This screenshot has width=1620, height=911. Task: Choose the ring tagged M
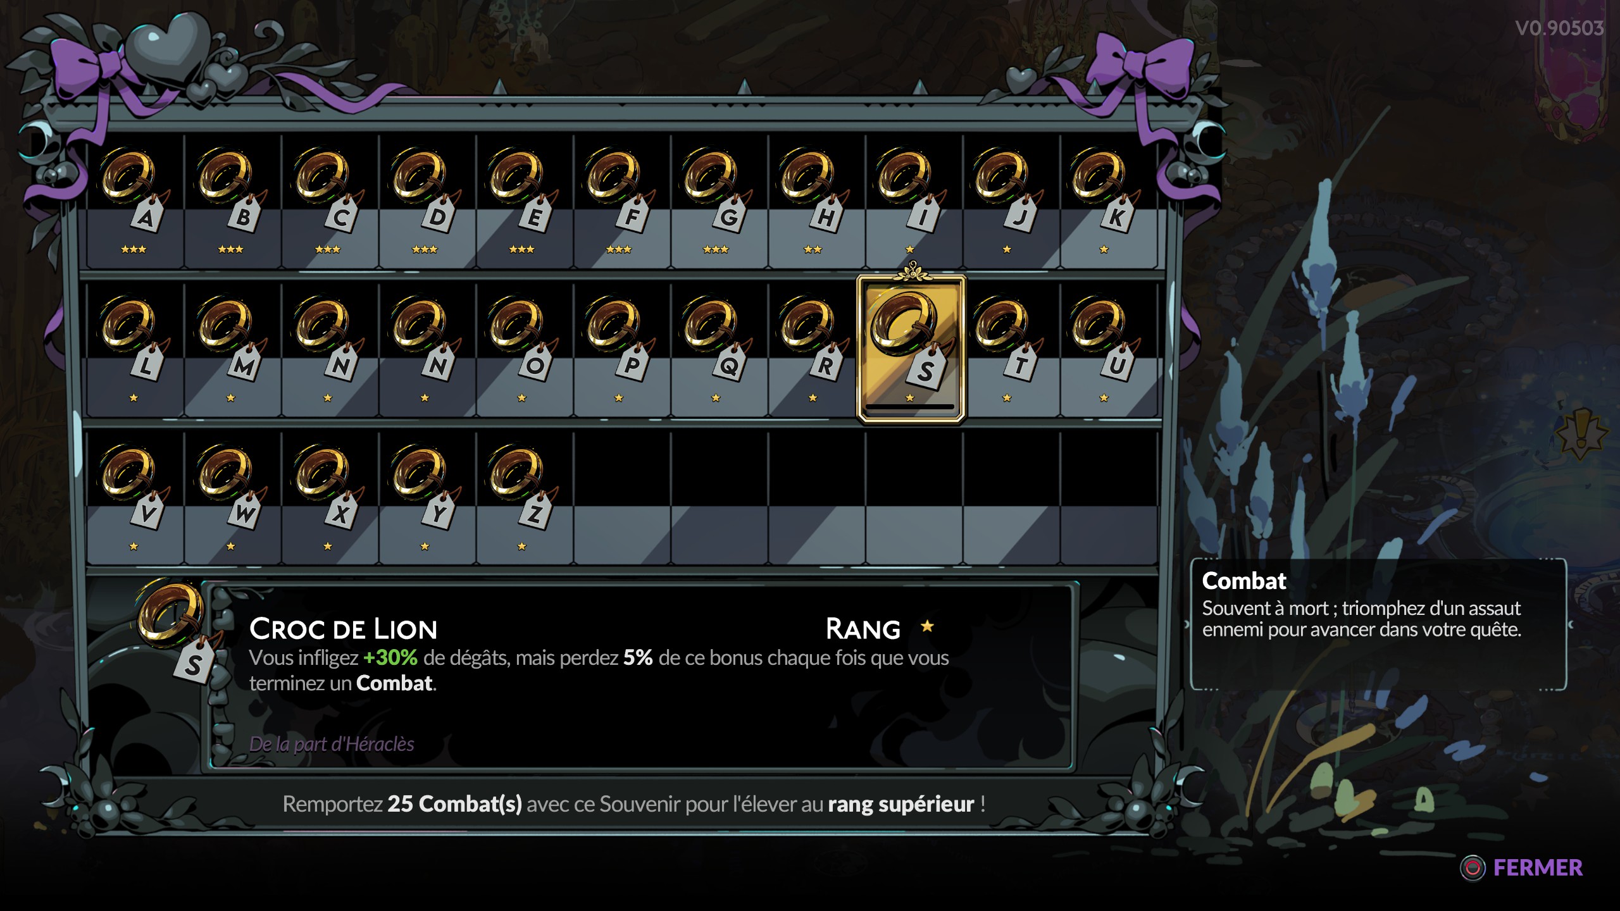coord(232,350)
